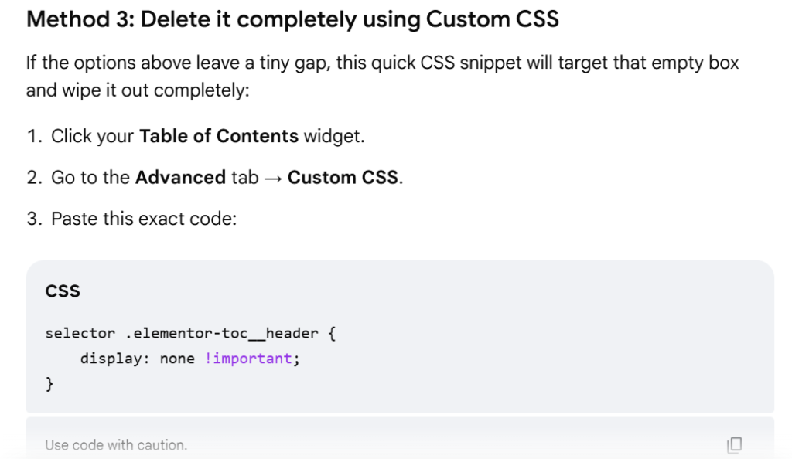Click the arrow symbol in step two
Viewport: 792px width, 459px height.
[x=273, y=178]
